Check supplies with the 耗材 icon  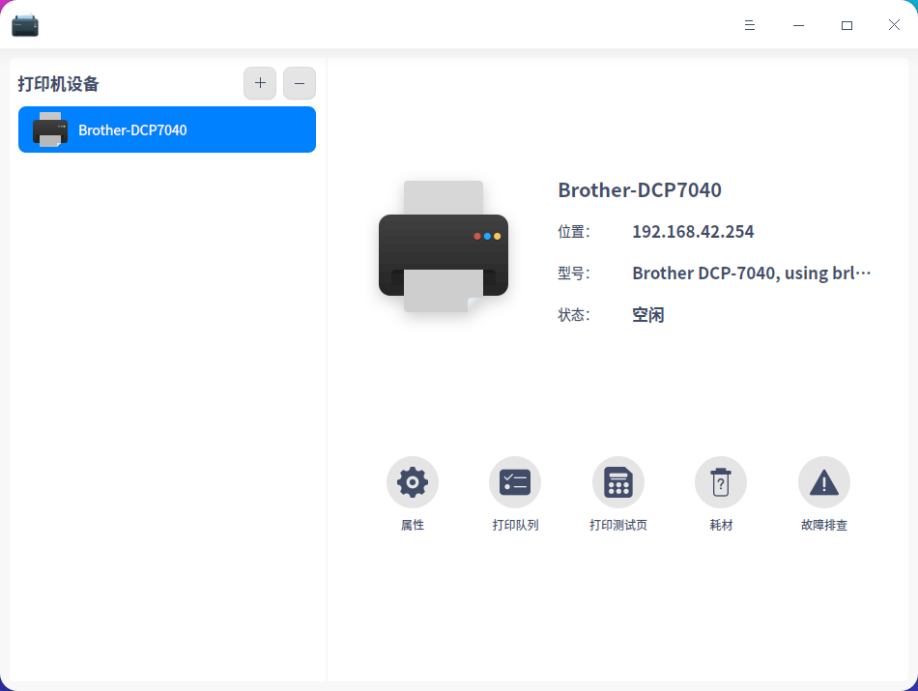click(721, 482)
